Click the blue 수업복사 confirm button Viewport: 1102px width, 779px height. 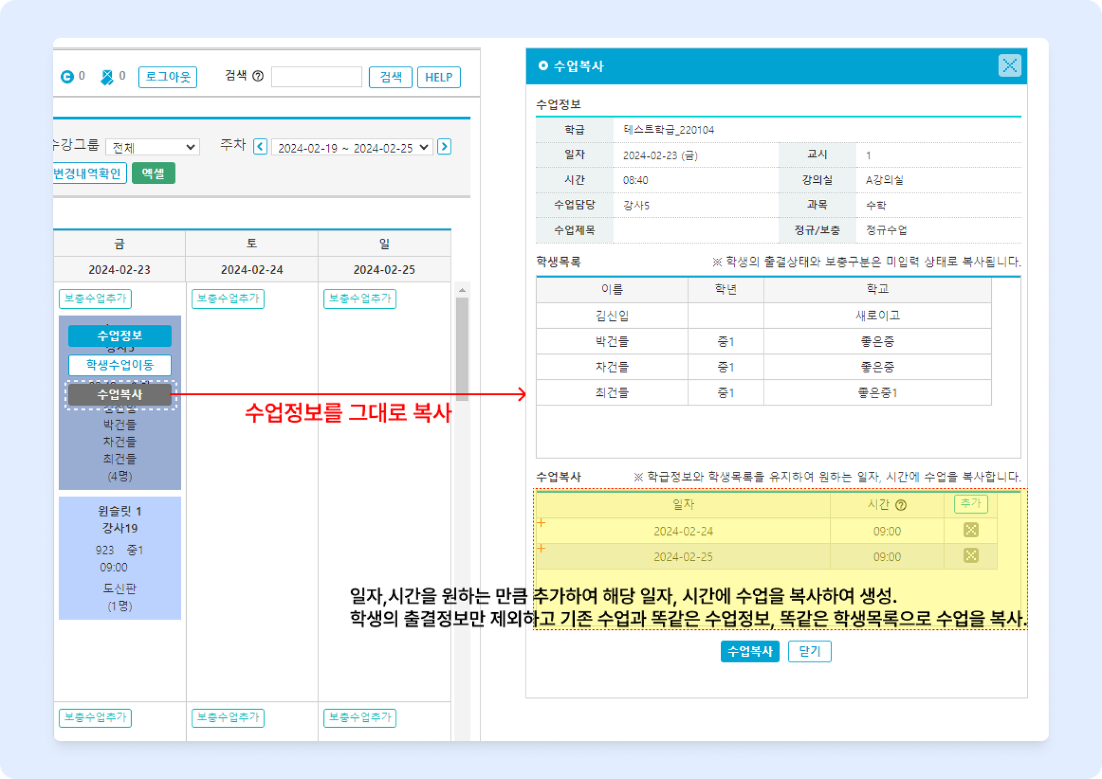click(x=749, y=651)
